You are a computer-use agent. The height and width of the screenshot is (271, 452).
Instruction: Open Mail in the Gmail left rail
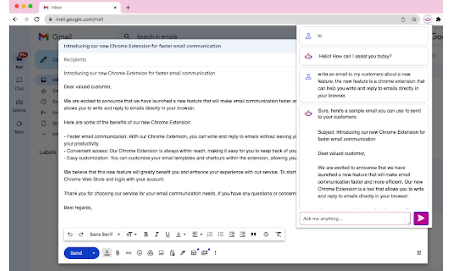(19, 61)
